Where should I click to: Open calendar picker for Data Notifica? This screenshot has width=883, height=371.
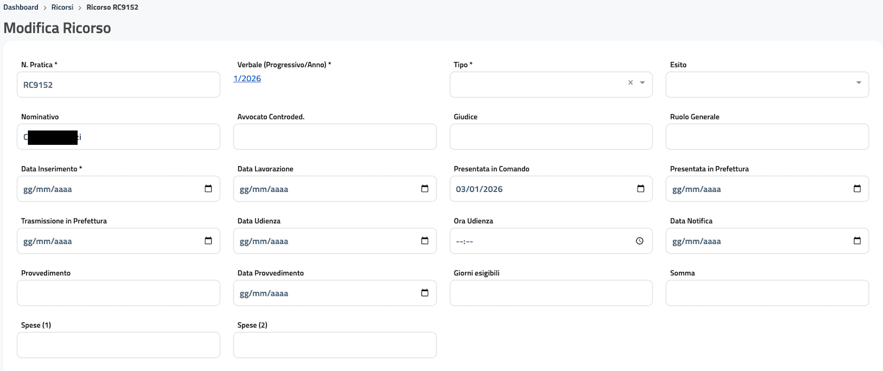coord(857,241)
